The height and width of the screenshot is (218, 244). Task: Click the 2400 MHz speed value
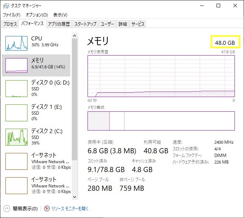point(224,142)
